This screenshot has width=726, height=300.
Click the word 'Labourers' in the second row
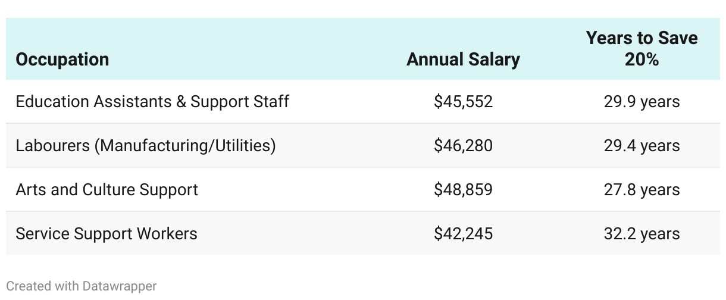point(52,146)
